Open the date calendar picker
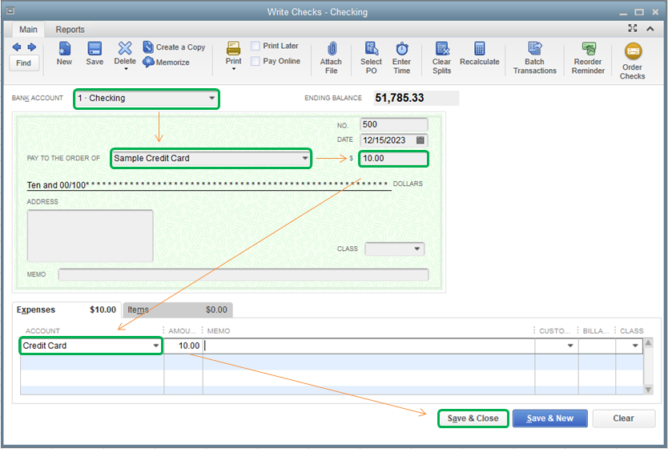 [x=420, y=140]
